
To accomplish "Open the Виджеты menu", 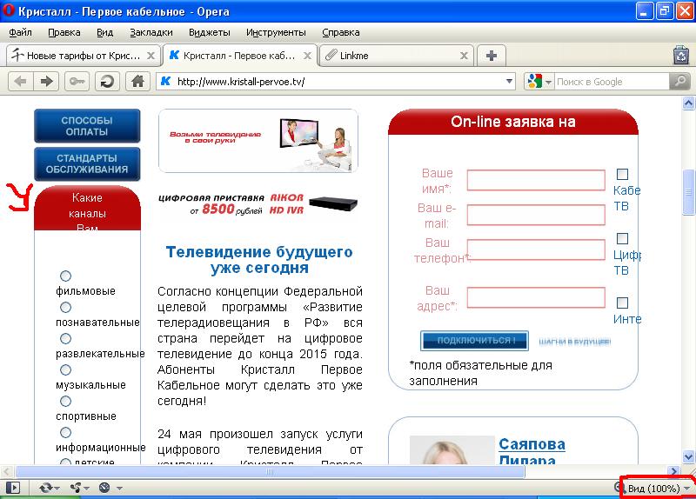I will (210, 32).
